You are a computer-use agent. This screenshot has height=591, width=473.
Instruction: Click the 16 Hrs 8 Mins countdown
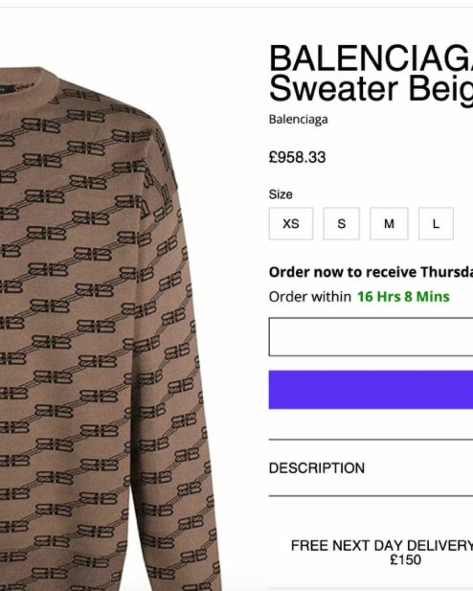tap(403, 296)
